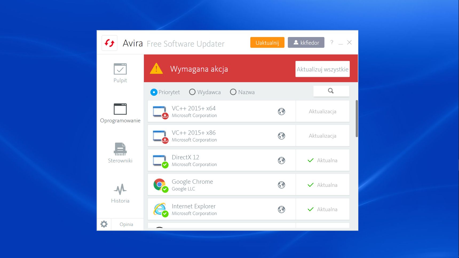
Task: Select the Priorytet sorting radio button
Action: pyautogui.click(x=154, y=92)
